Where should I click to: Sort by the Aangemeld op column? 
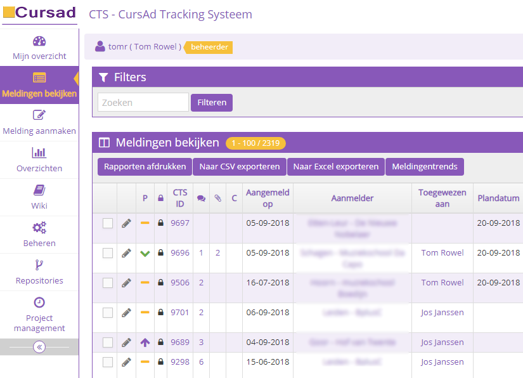pyautogui.click(x=268, y=198)
